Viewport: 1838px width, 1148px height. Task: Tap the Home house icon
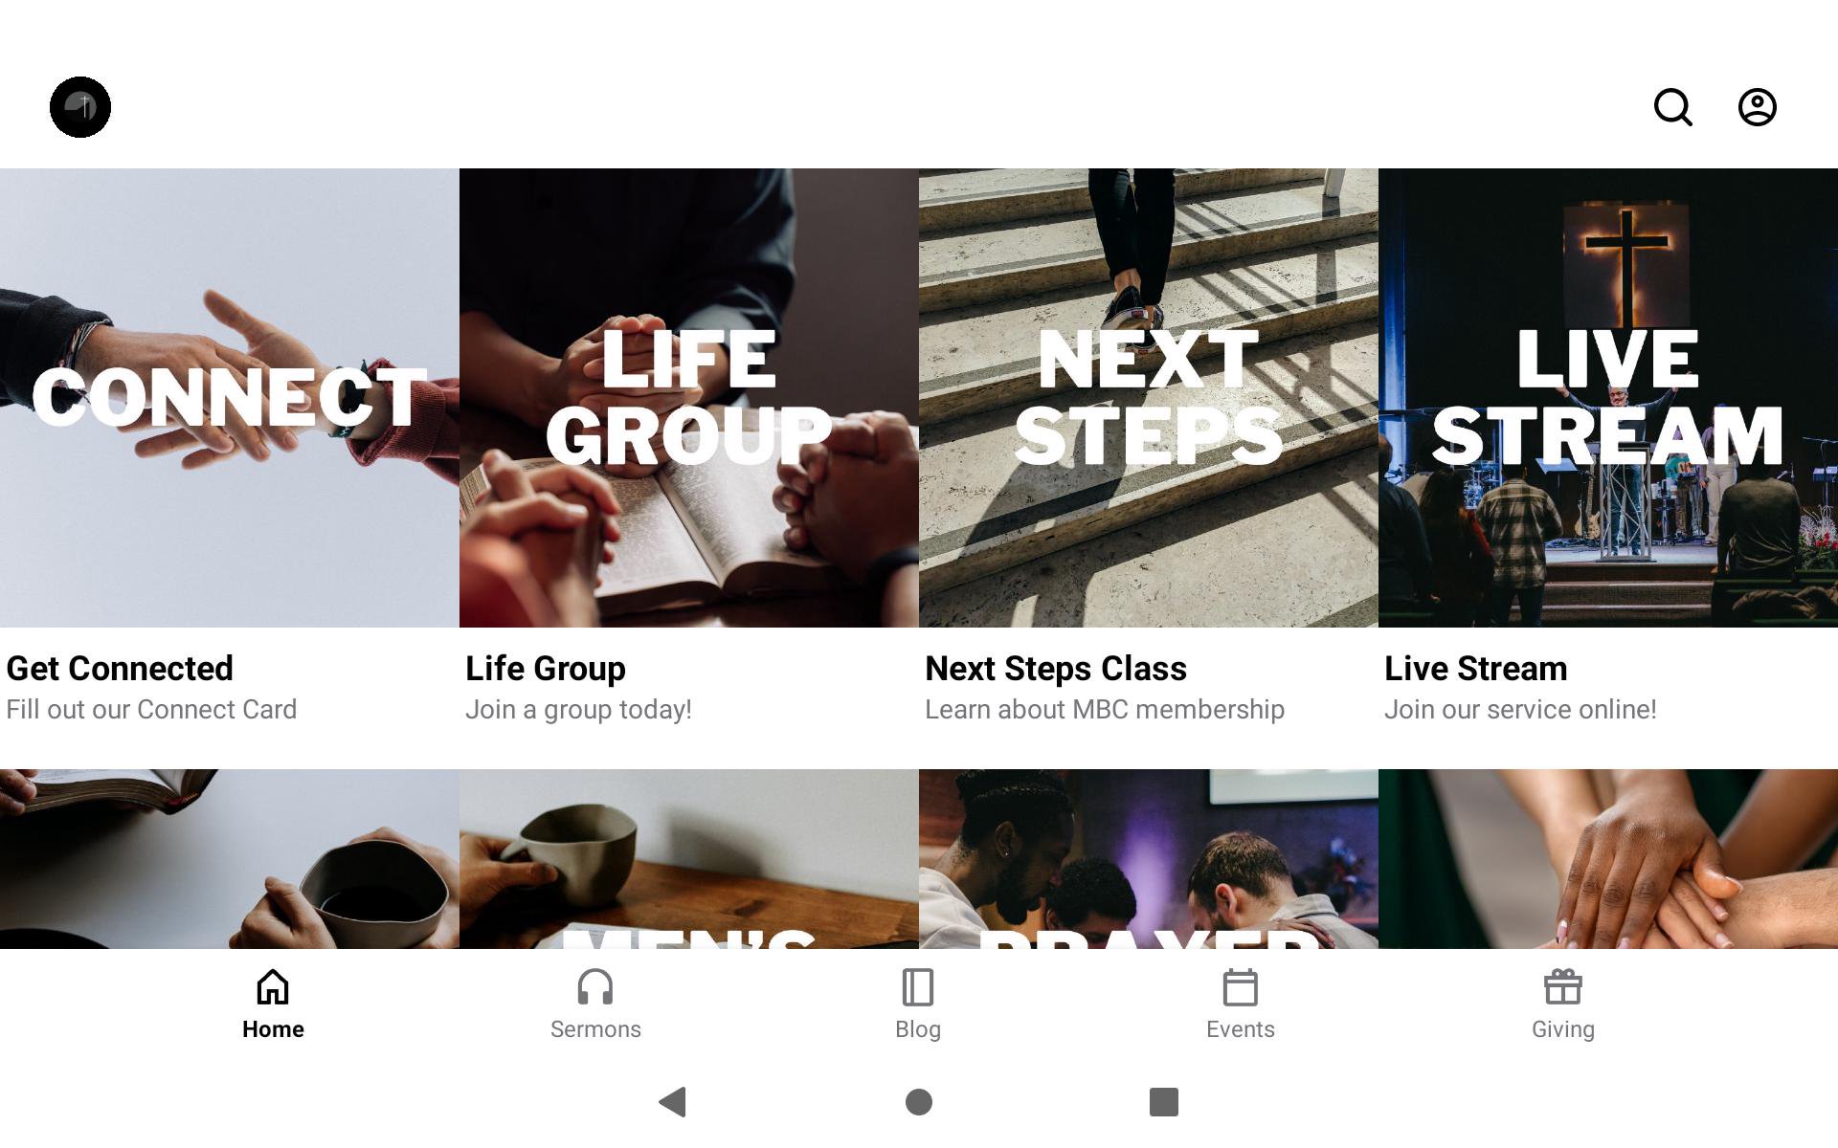point(273,986)
